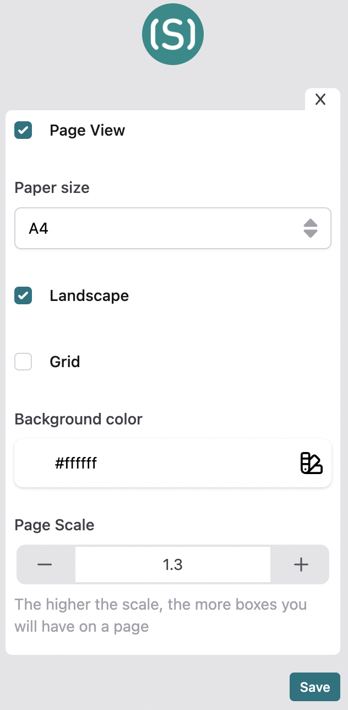This screenshot has width=348, height=710.
Task: Click the Landscape label text
Action: point(89,296)
